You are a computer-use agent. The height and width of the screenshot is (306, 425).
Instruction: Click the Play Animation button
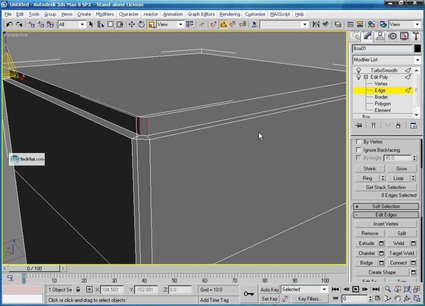pos(356,289)
